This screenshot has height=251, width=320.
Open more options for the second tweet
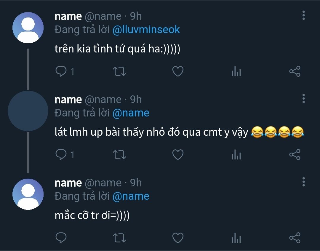click(303, 98)
